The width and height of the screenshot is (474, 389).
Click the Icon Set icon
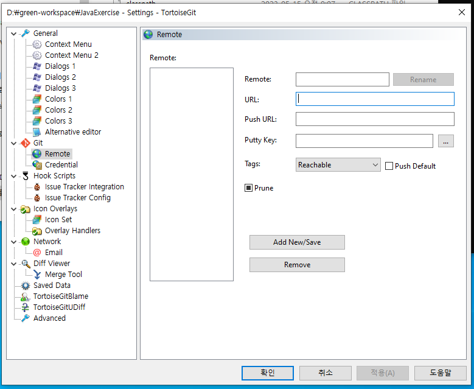[37, 220]
